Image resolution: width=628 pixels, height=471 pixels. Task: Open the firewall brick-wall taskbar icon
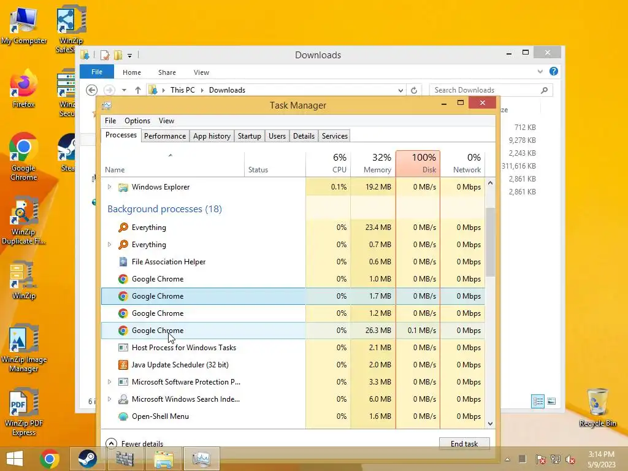(124, 459)
